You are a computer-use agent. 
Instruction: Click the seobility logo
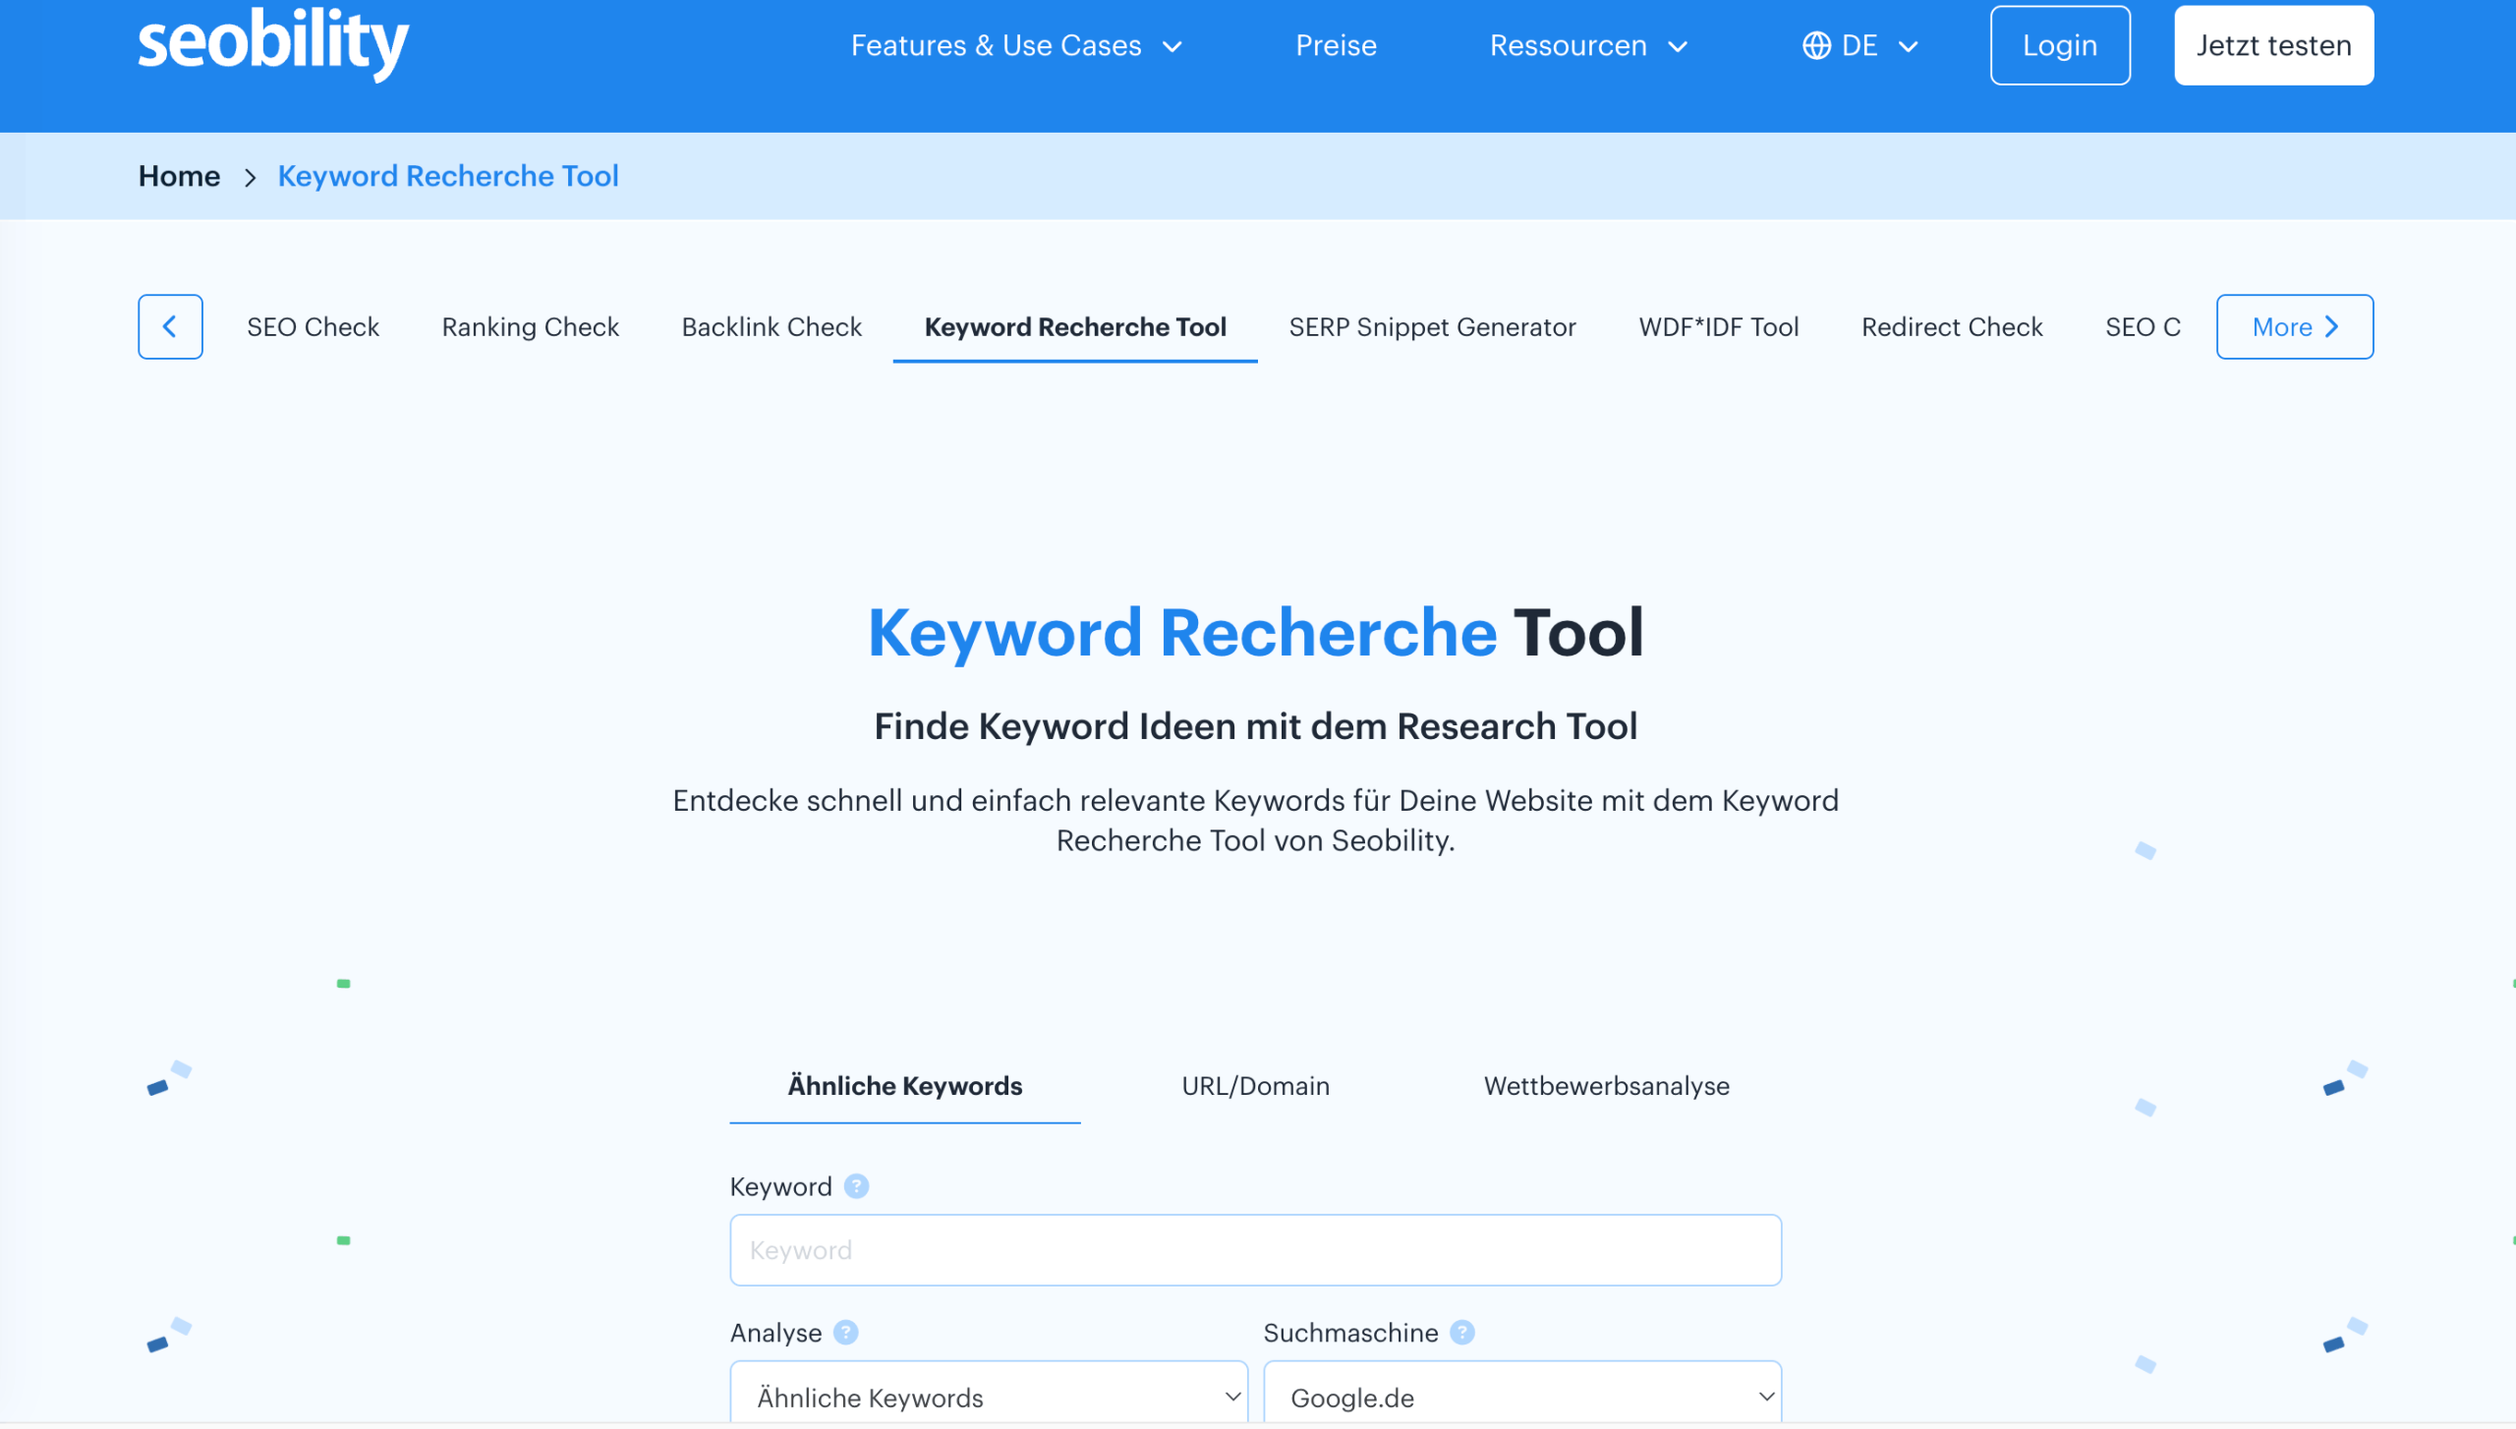tap(272, 43)
